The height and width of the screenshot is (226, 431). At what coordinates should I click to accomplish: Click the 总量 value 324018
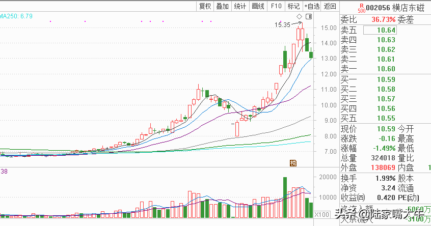pos(383,158)
